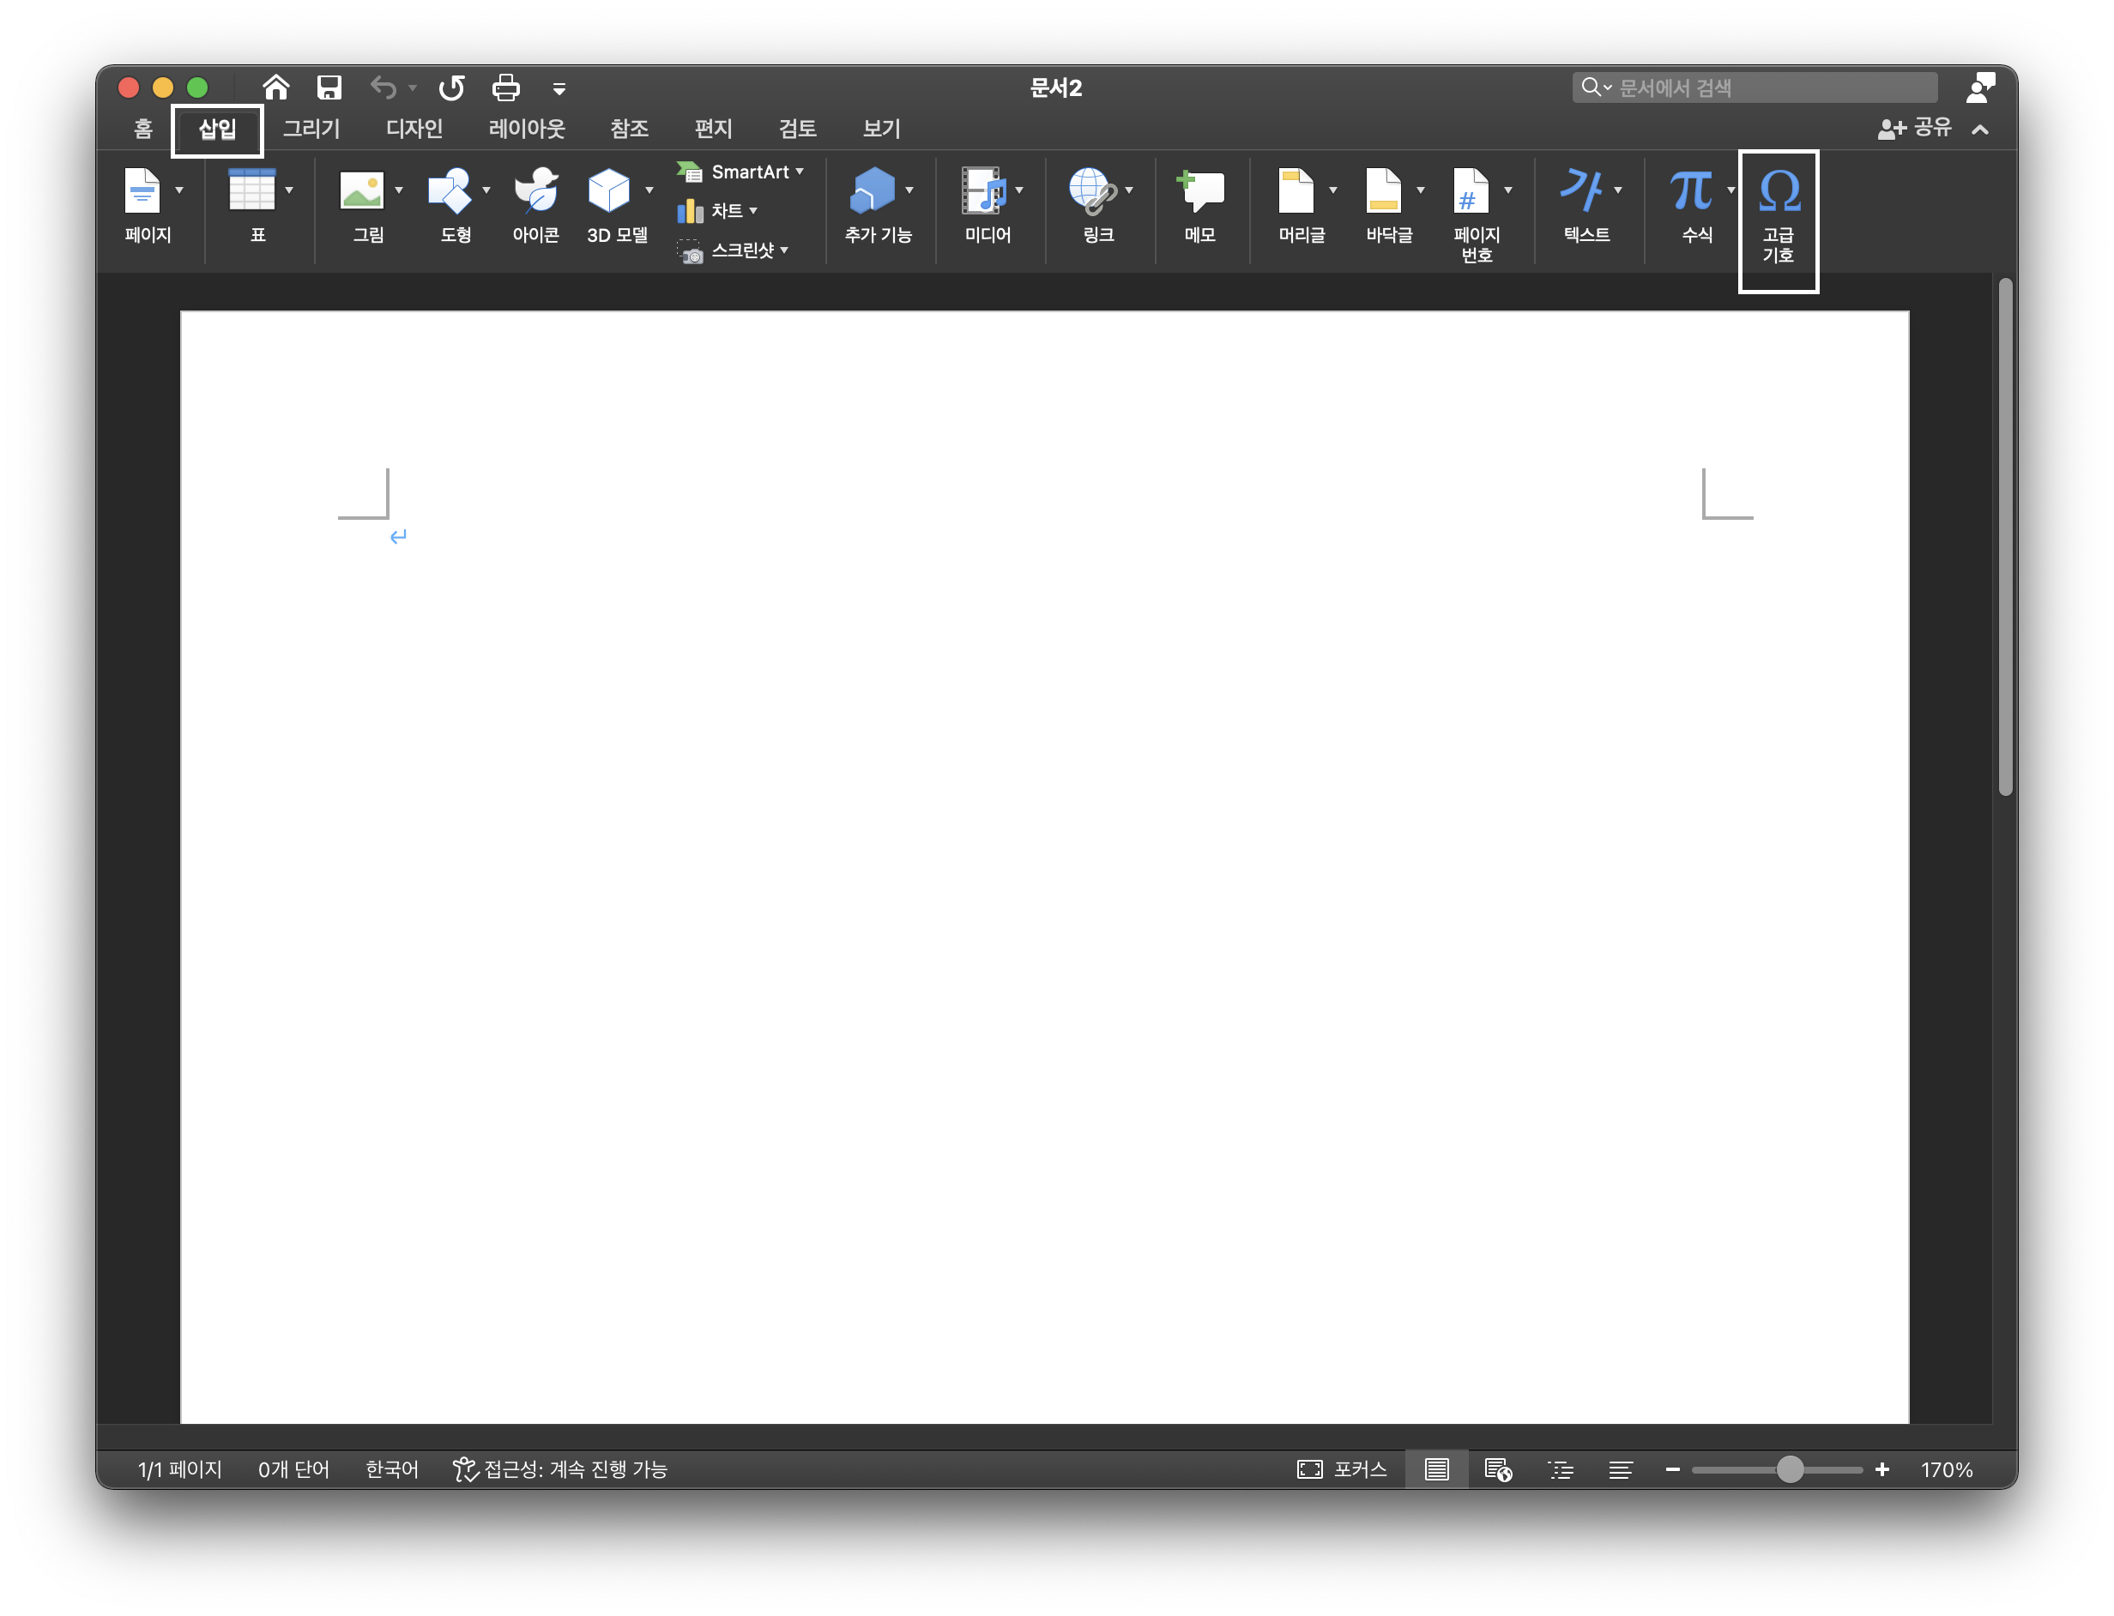Click 페이지 번호 page number icon
The image size is (2114, 1616).
tap(1472, 191)
